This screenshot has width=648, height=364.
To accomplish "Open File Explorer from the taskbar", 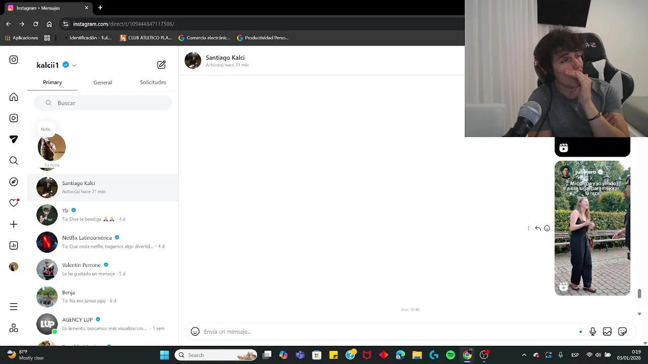I will click(x=417, y=355).
